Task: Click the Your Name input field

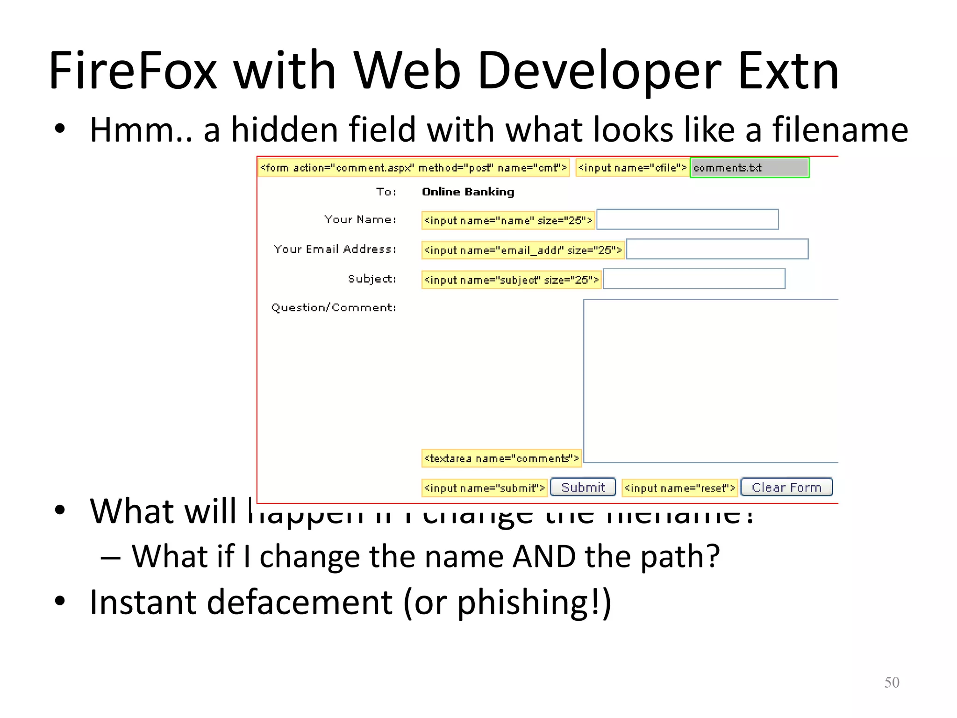Action: 687,219
